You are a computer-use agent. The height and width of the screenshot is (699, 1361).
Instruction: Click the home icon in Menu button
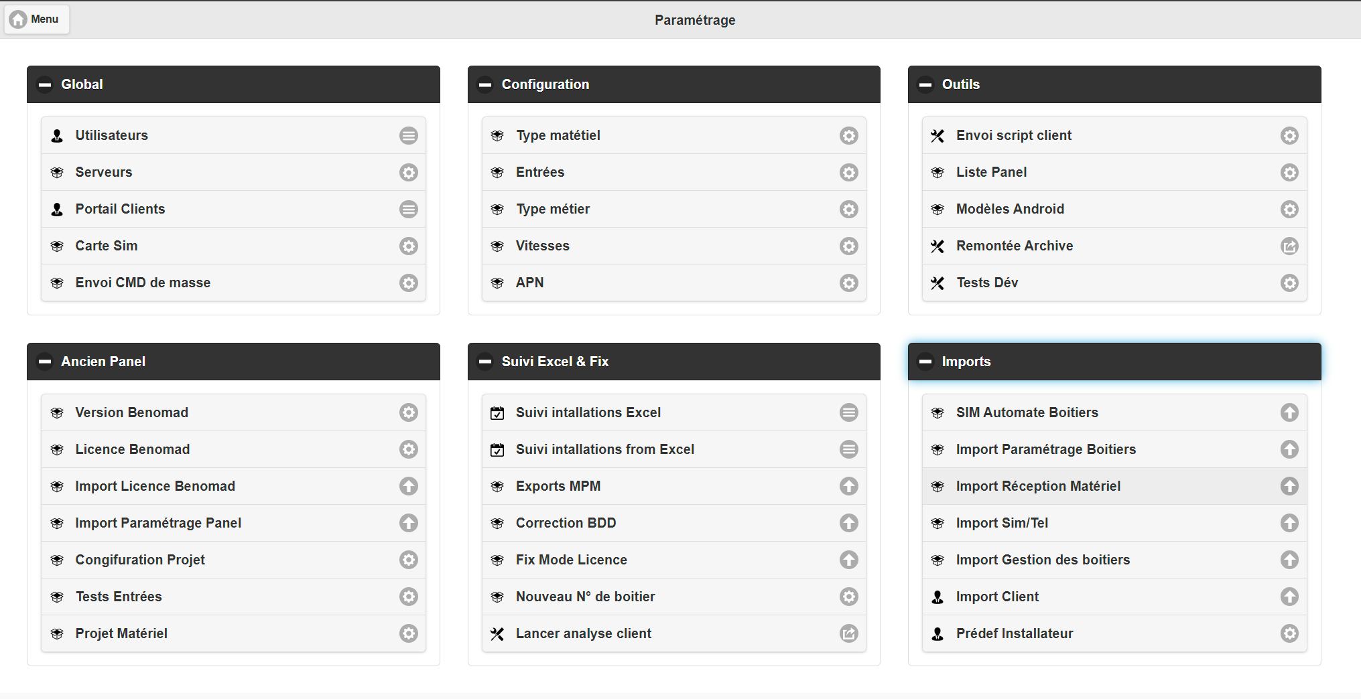19,19
